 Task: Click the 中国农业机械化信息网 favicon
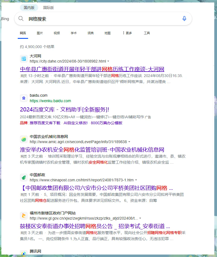[24, 139]
